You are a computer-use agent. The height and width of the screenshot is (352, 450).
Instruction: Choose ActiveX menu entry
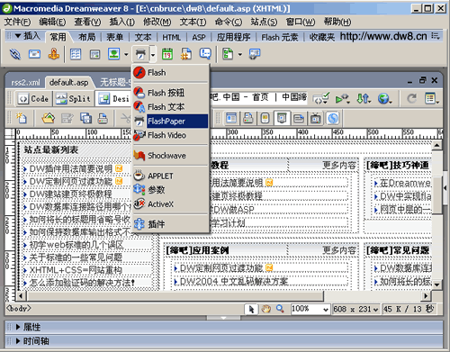pyautogui.click(x=170, y=204)
